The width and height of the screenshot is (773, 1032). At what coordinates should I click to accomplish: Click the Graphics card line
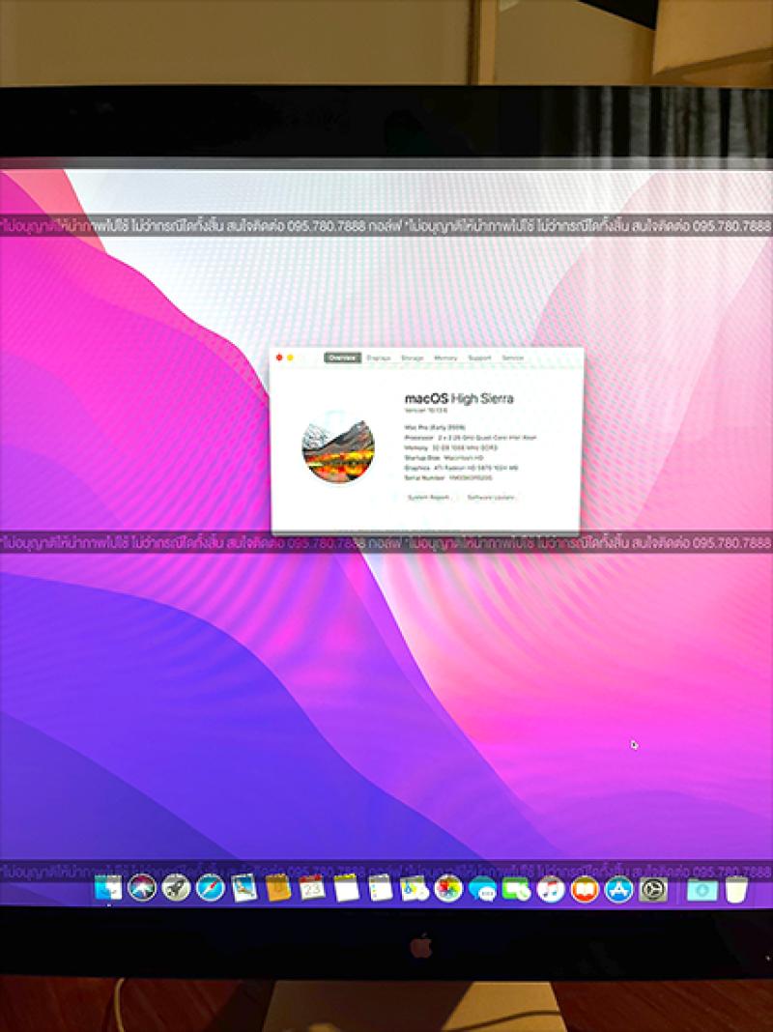(x=461, y=468)
